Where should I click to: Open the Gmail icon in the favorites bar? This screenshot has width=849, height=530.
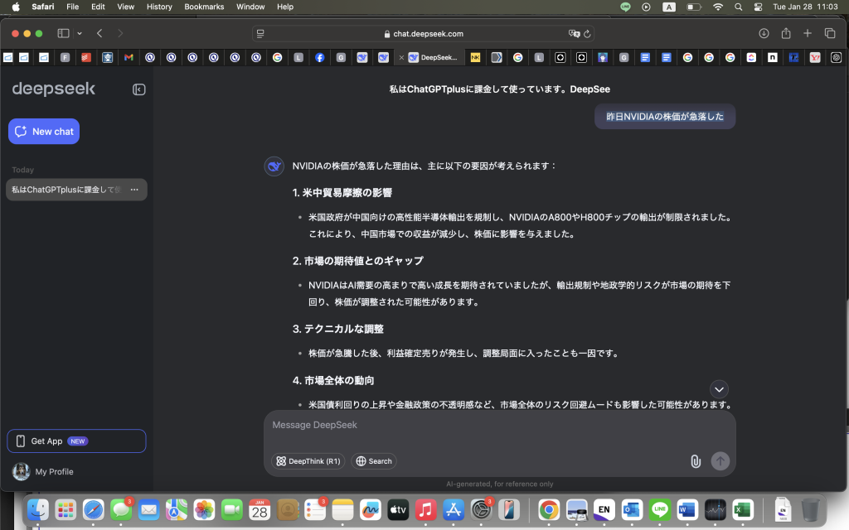coord(126,58)
